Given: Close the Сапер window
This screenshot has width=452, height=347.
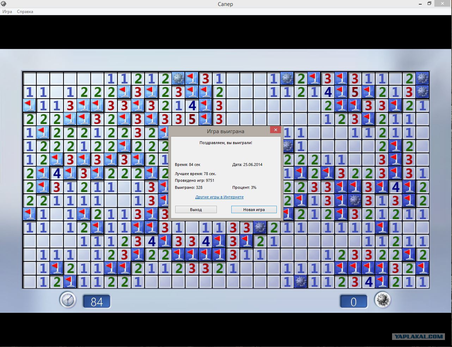Looking at the screenshot, I should tap(442, 4).
